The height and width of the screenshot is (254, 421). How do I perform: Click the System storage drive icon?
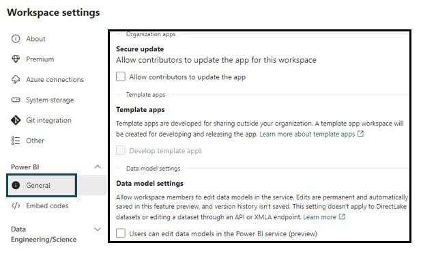16,100
